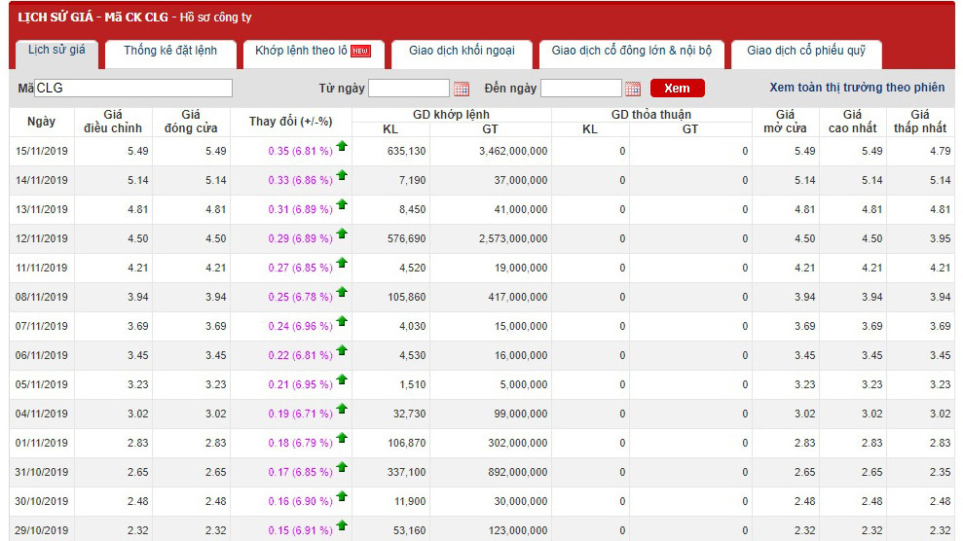Open the 'Từ ngày' calendar picker icon

[462, 89]
